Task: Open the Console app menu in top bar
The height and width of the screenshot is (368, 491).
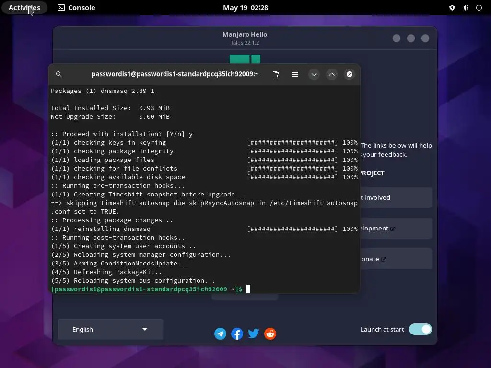Action: 76,8
